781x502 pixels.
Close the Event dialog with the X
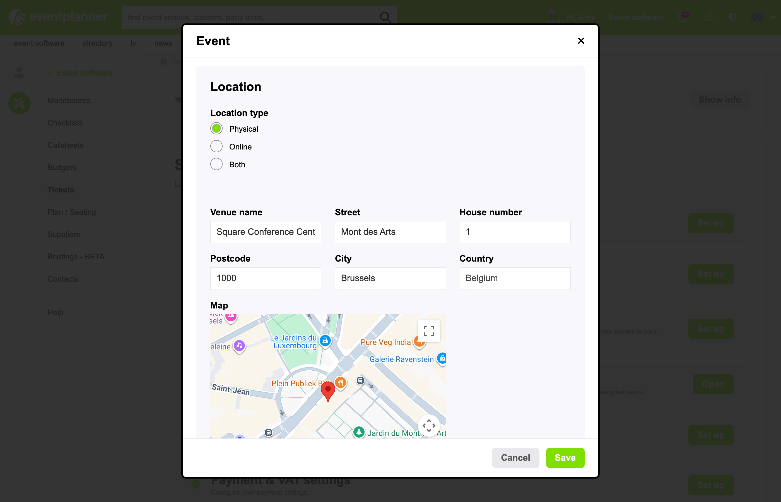tap(581, 41)
